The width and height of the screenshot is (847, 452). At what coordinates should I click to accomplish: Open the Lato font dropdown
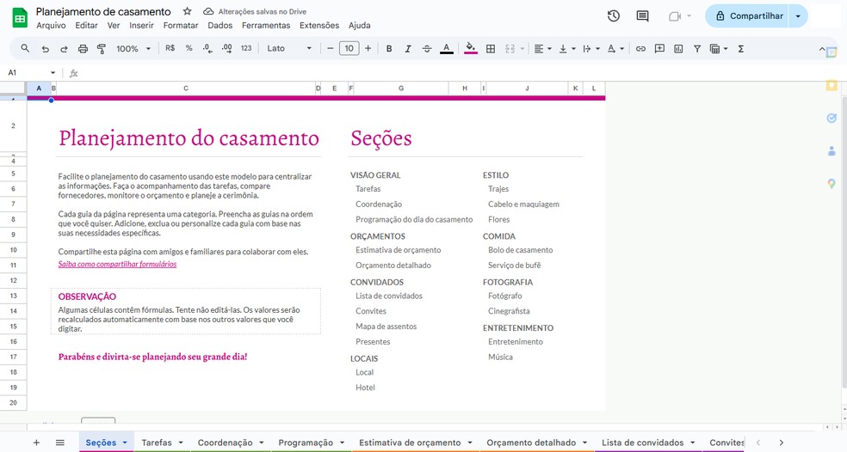[289, 49]
